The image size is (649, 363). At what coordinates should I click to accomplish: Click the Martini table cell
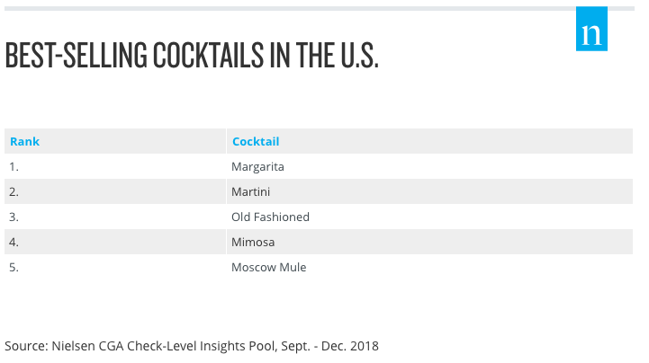(x=429, y=191)
